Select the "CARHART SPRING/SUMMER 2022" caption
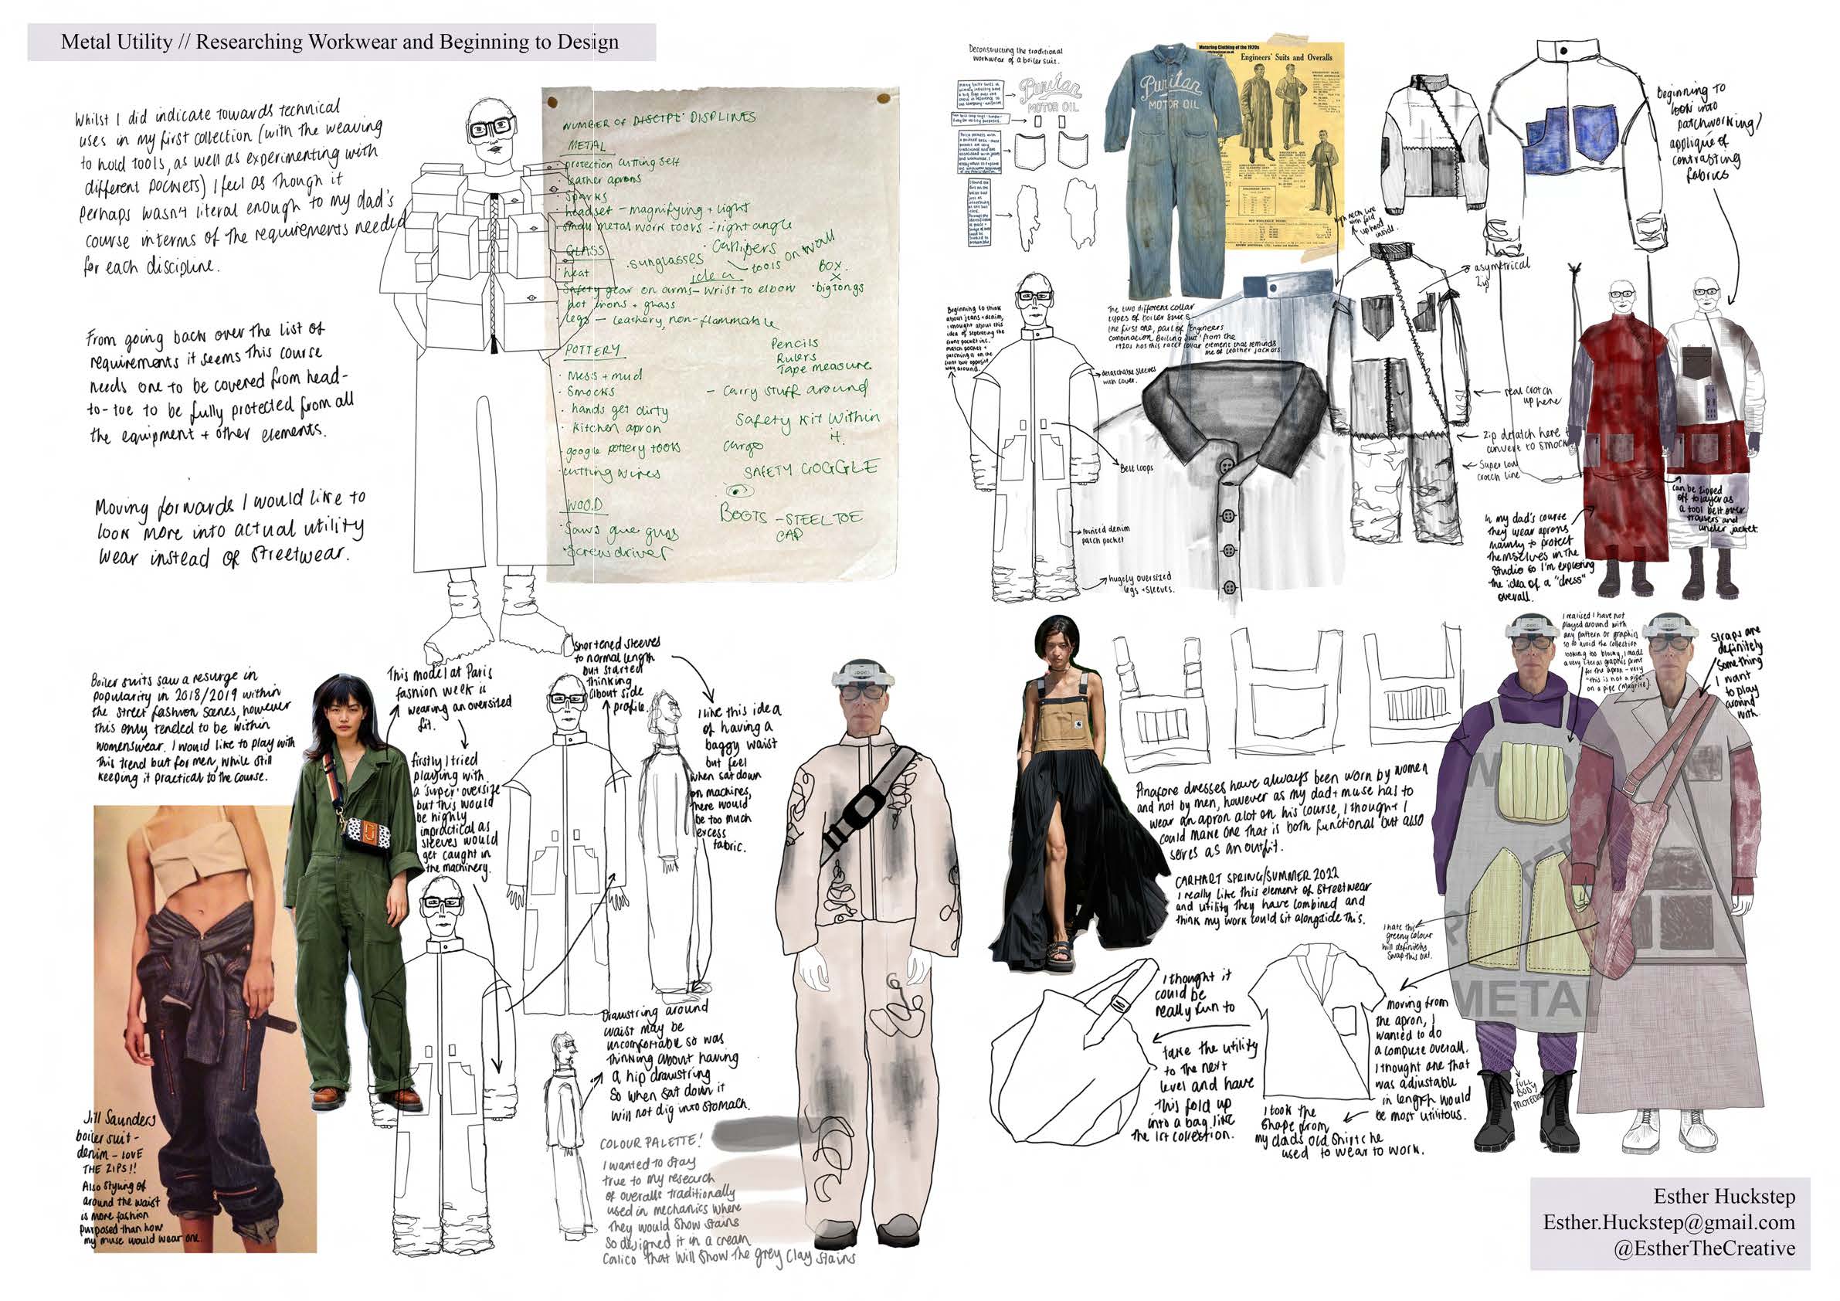The width and height of the screenshot is (1840, 1301). (1257, 875)
